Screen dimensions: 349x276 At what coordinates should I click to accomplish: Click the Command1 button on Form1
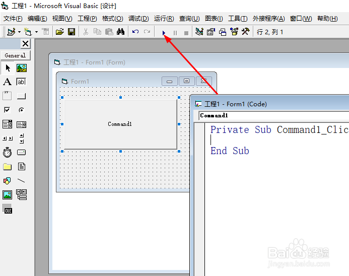tap(120, 124)
